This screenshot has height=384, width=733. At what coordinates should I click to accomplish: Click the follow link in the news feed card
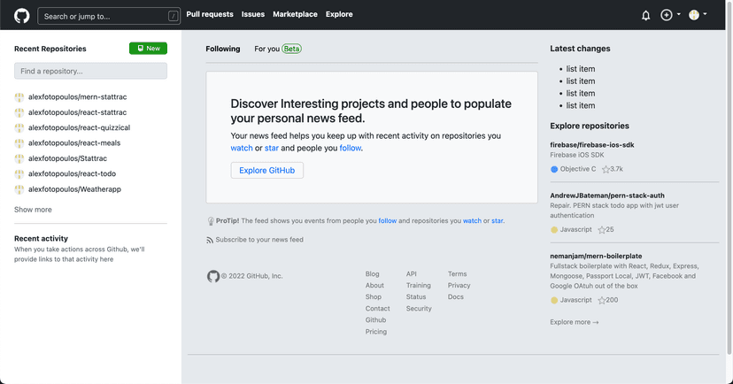pyautogui.click(x=351, y=148)
